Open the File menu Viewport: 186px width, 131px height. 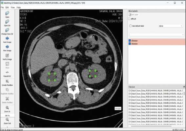click(2, 7)
